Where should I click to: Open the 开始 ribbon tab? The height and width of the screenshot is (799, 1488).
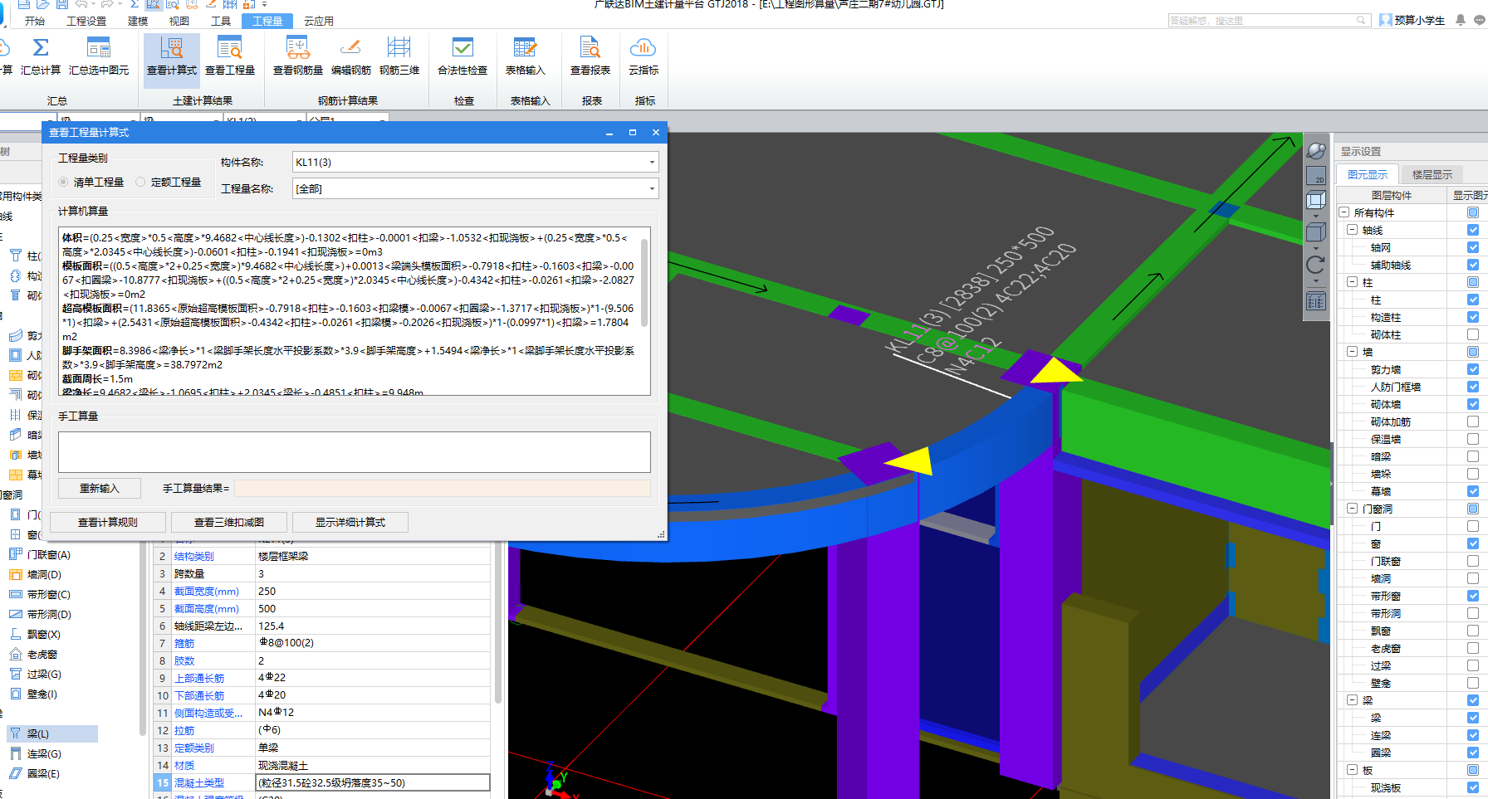click(35, 21)
